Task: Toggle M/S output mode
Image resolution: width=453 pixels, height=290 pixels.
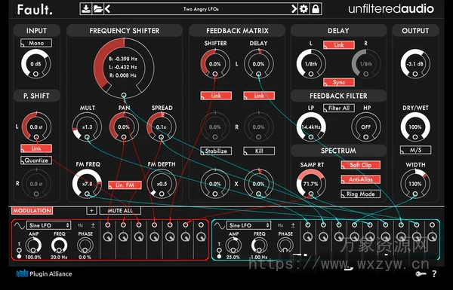Action: coord(415,150)
